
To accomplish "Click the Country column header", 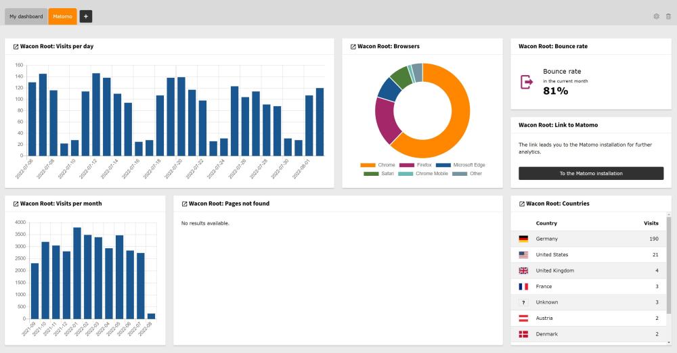I will [546, 223].
